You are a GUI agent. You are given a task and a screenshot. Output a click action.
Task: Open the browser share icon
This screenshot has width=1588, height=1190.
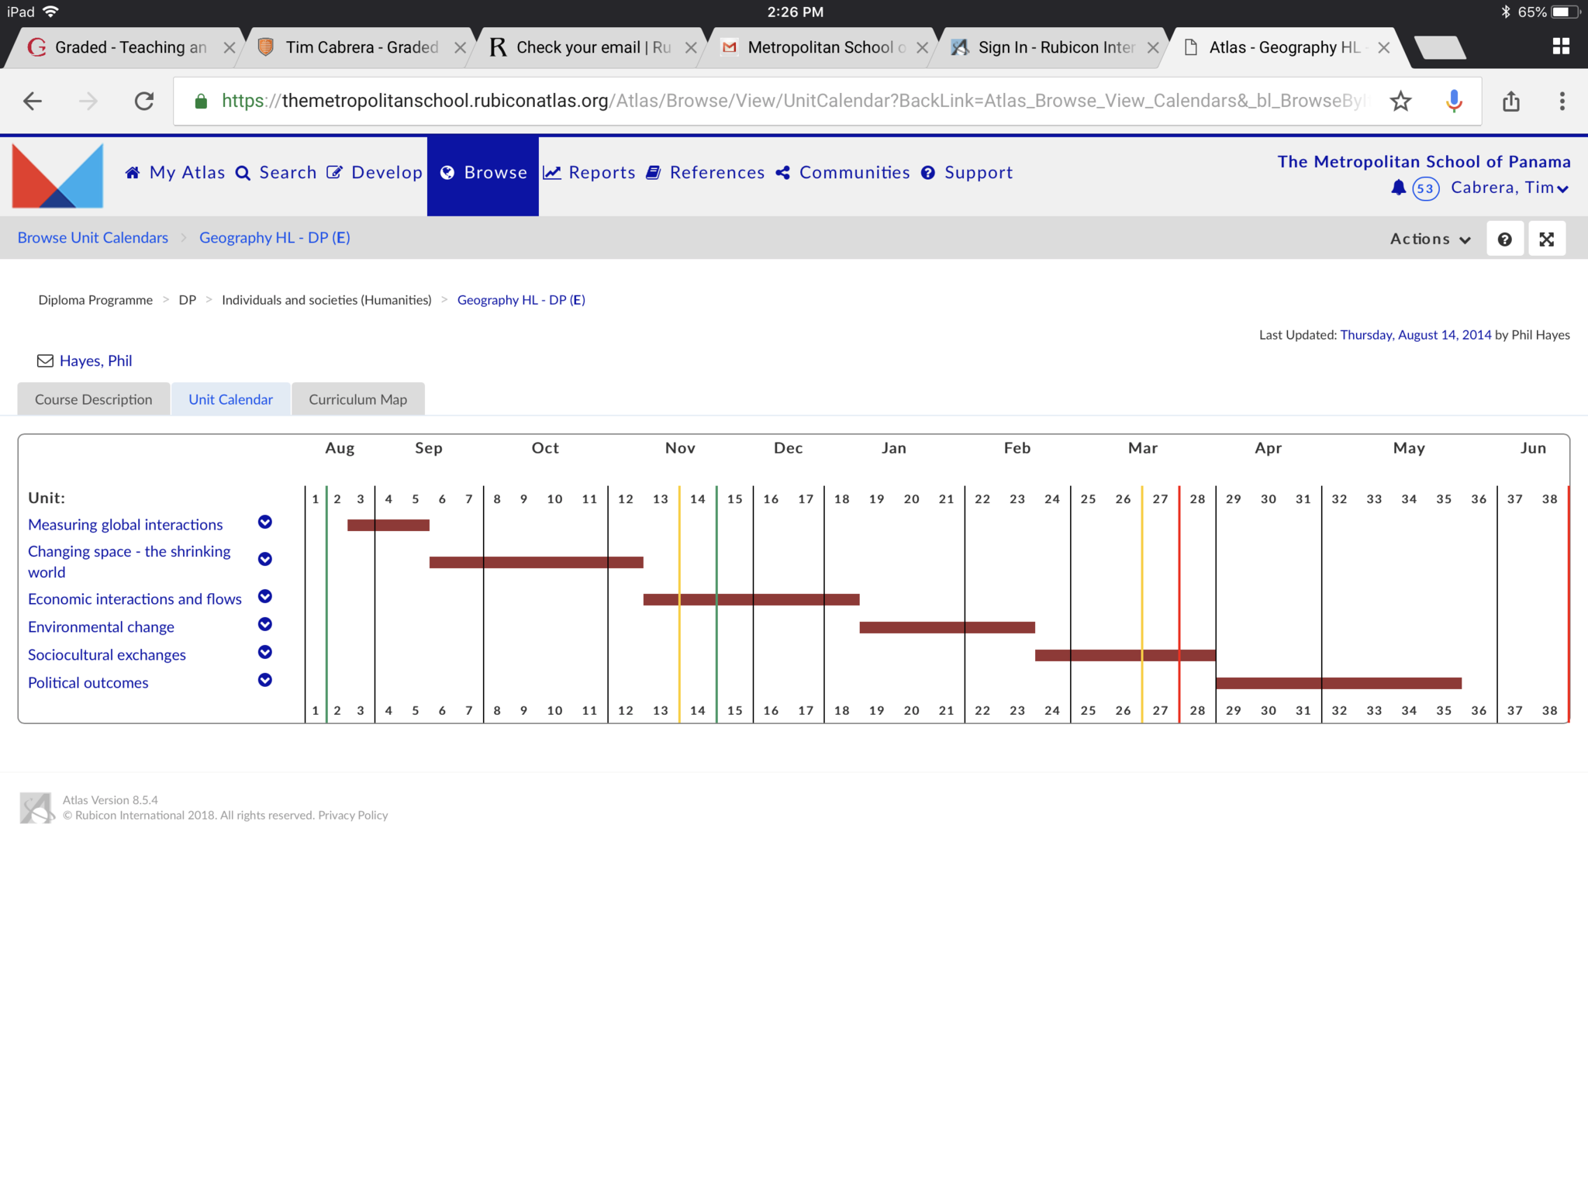coord(1510,101)
